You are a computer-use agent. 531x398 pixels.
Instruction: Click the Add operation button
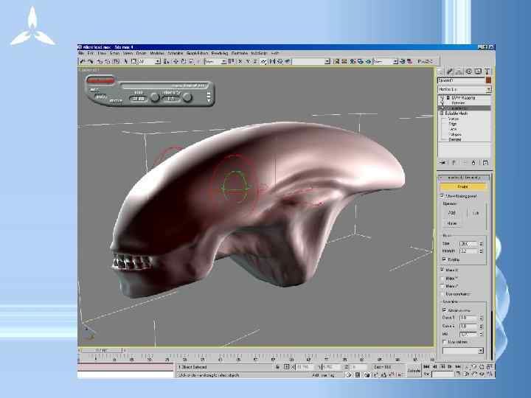[452, 213]
